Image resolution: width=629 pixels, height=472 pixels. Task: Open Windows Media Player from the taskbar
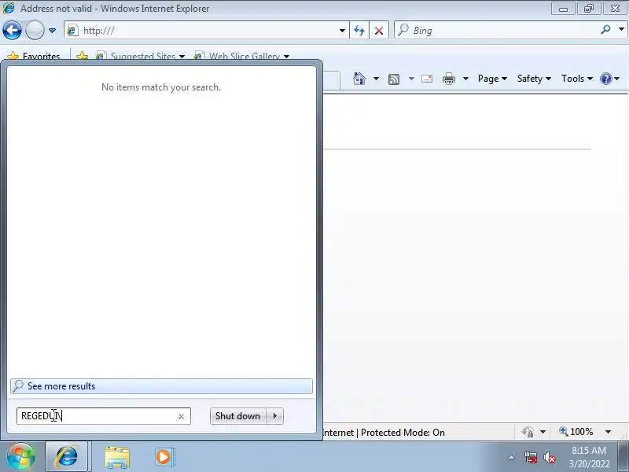click(164, 457)
